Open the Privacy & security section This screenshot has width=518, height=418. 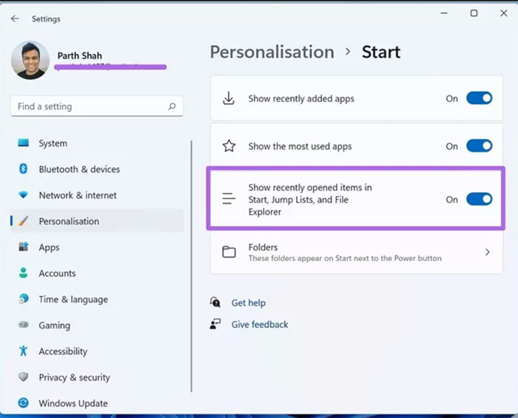74,377
